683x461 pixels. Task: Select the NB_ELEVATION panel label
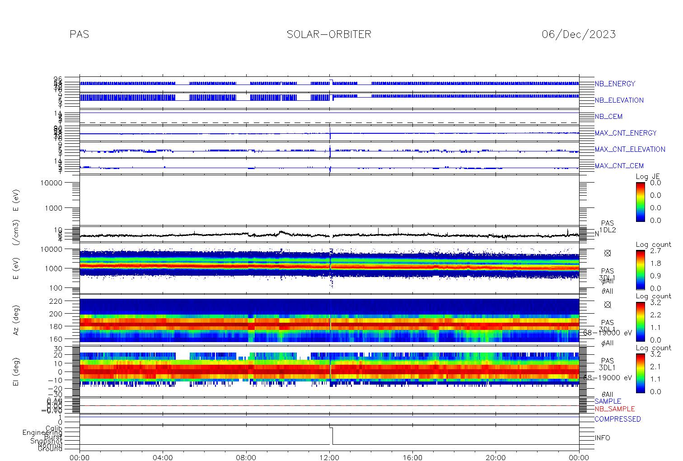click(619, 100)
